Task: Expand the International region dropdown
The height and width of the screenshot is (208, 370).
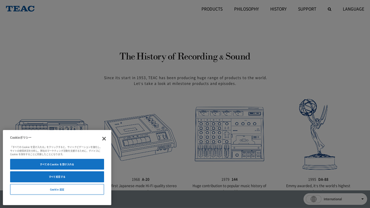Action: tap(335, 199)
